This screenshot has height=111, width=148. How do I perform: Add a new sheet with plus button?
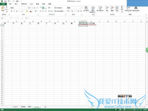click(x=45, y=107)
